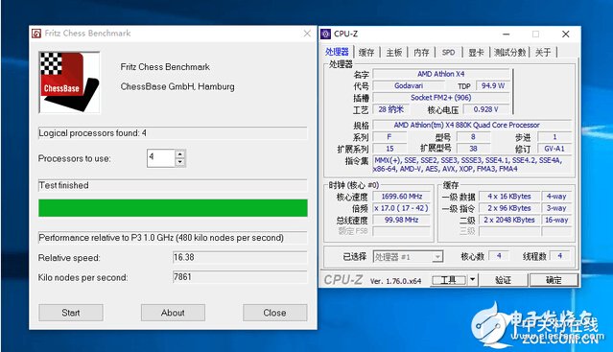613x352 pixels.
Task: Increase processors to use with up arrow
Action: [x=179, y=154]
